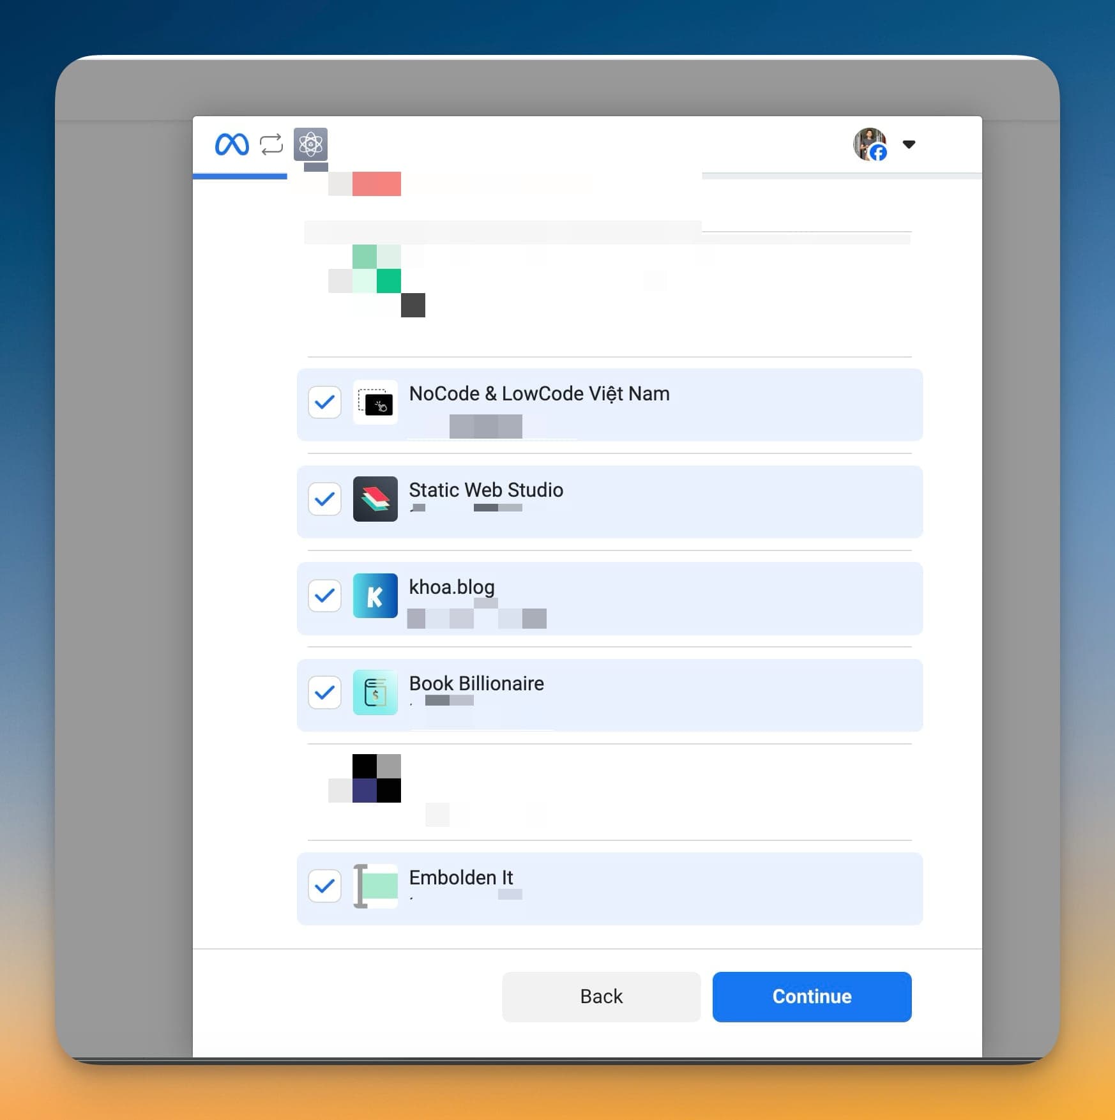Select the NoCode & LowCode Việt Nam title
The width and height of the screenshot is (1115, 1120).
[540, 394]
